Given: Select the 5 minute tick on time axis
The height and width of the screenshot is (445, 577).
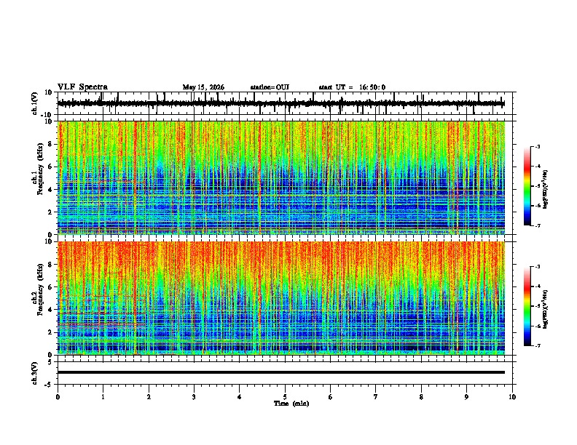Looking at the screenshot, I should pyautogui.click(x=285, y=397).
